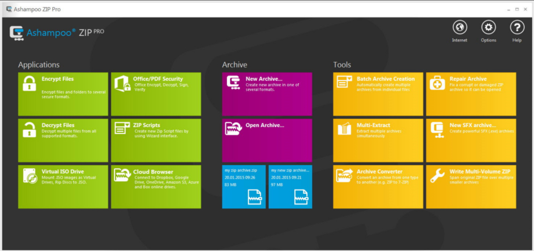Image resolution: width=534 pixels, height=251 pixels.
Task: Click the Help label under the question mark
Action: coord(517,40)
